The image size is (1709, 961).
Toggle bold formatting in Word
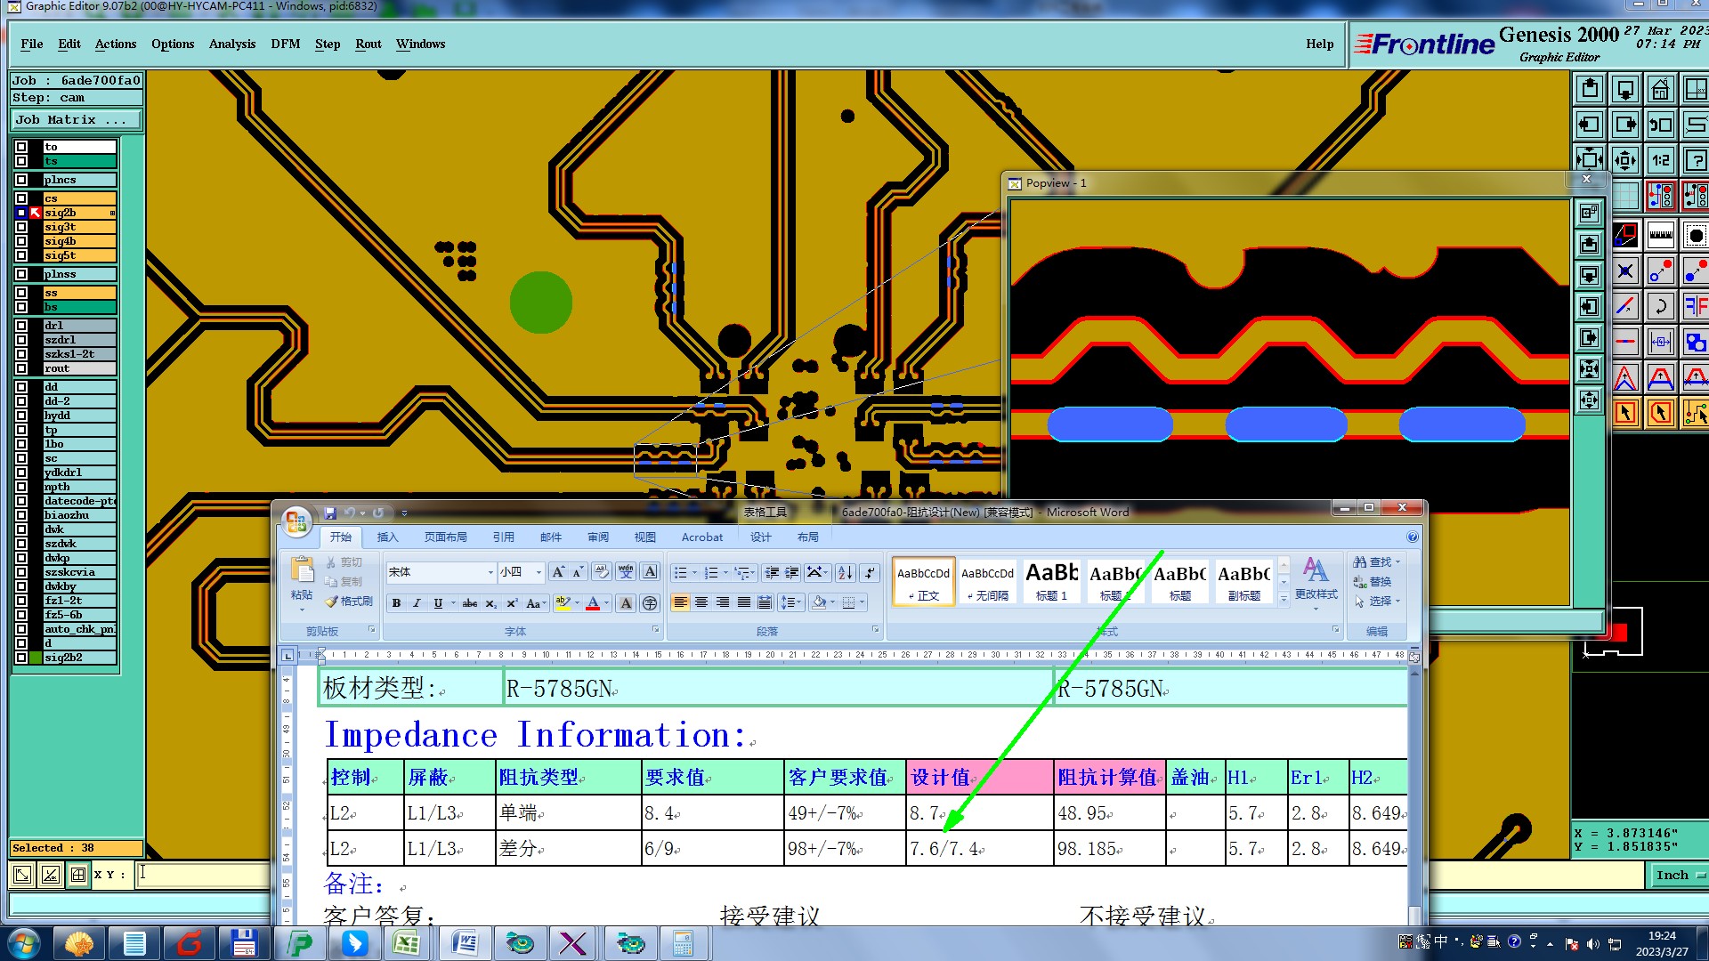(396, 603)
